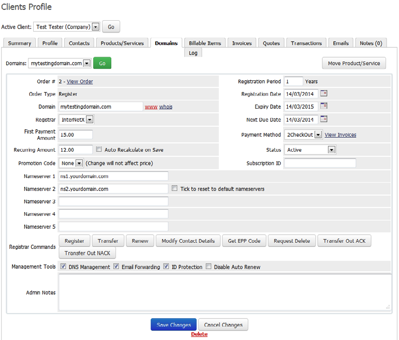Viewport: 399px width, 340px height.
Task: Follow the View Order link
Action: pyautogui.click(x=80, y=81)
